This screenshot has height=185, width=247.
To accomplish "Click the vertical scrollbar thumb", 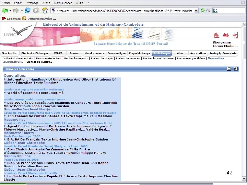I will click(x=244, y=43).
